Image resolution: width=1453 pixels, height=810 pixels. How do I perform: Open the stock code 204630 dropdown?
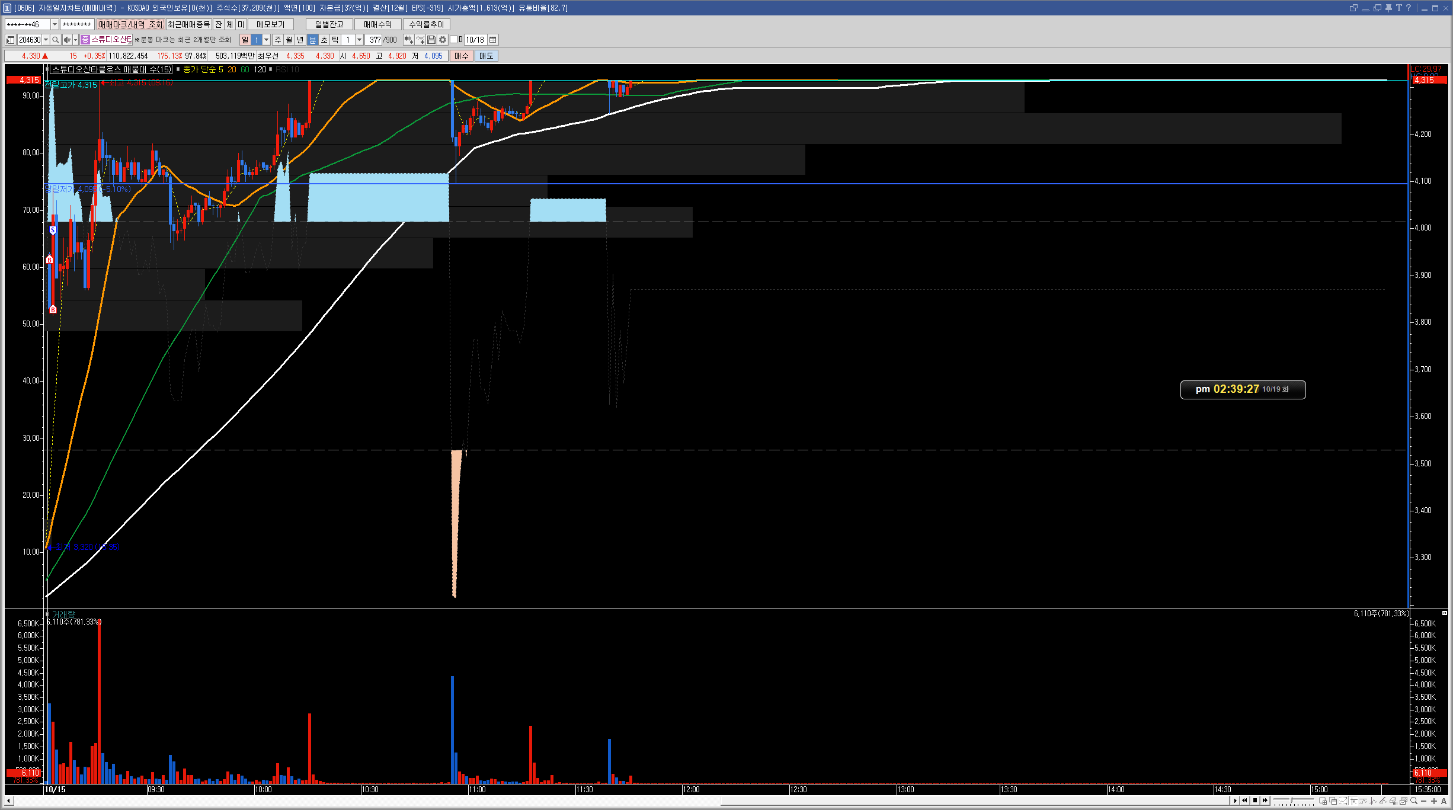coord(46,40)
